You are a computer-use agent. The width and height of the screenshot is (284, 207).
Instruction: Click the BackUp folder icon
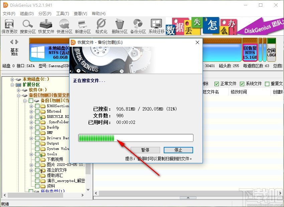click(x=43, y=128)
